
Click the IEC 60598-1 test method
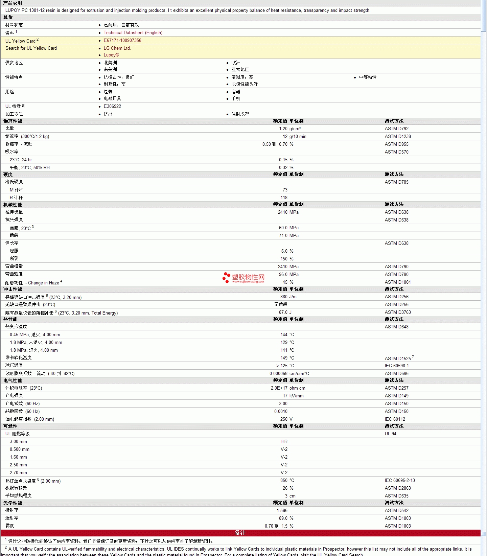(396, 366)
